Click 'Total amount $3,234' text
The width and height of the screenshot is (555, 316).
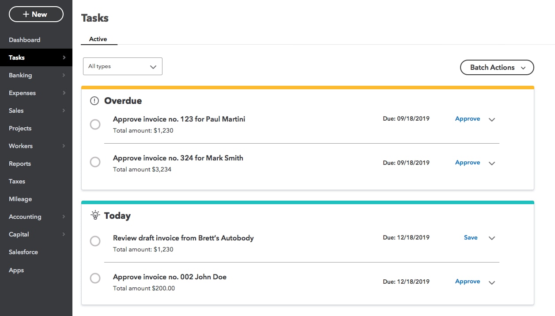click(142, 169)
